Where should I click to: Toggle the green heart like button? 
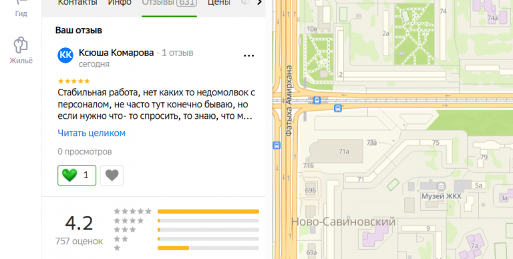tap(77, 176)
